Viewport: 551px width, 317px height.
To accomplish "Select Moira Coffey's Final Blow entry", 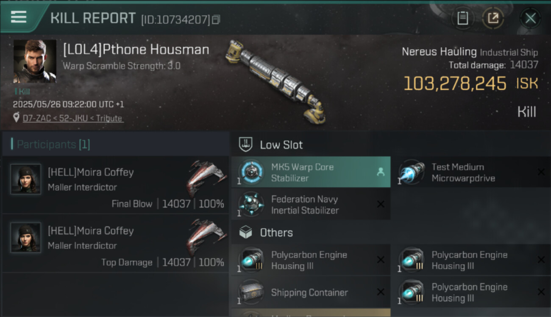I will [x=115, y=185].
